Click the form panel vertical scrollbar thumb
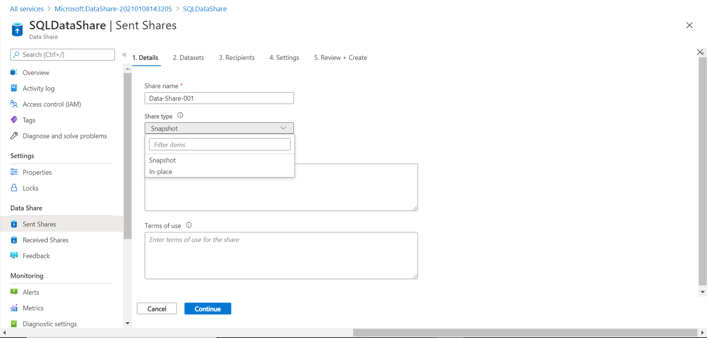The width and height of the screenshot is (707, 338). (703, 171)
